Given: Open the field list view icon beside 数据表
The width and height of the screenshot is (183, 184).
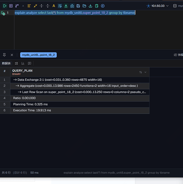Looking at the screenshot, I should pyautogui.click(x=16, y=63).
